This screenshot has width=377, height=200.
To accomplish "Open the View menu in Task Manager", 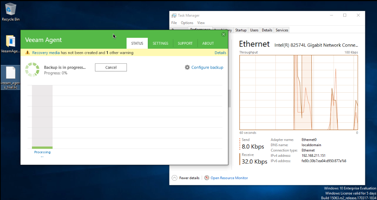I will pyautogui.click(x=201, y=23).
